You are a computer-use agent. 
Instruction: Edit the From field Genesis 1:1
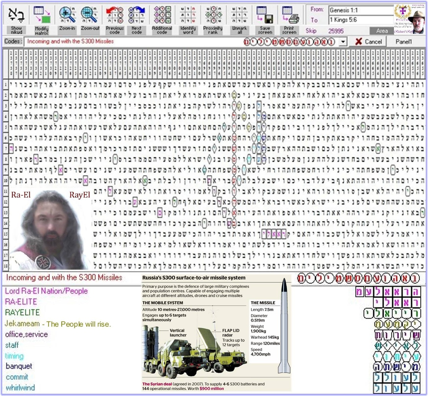click(x=361, y=10)
